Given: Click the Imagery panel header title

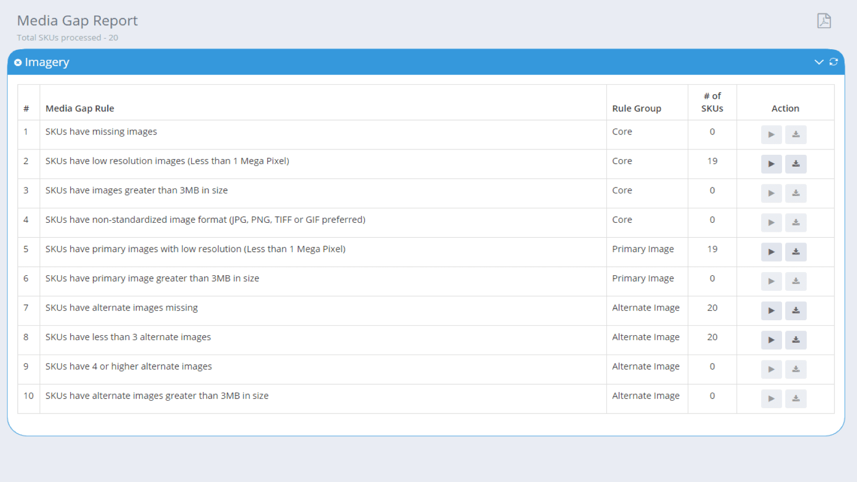Looking at the screenshot, I should pos(47,62).
